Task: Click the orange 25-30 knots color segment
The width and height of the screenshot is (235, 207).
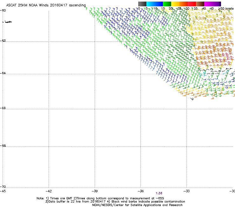Action: point(184,4)
